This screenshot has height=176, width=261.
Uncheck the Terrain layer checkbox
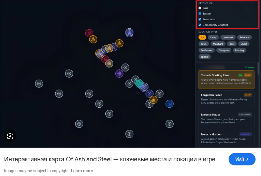[200, 14]
